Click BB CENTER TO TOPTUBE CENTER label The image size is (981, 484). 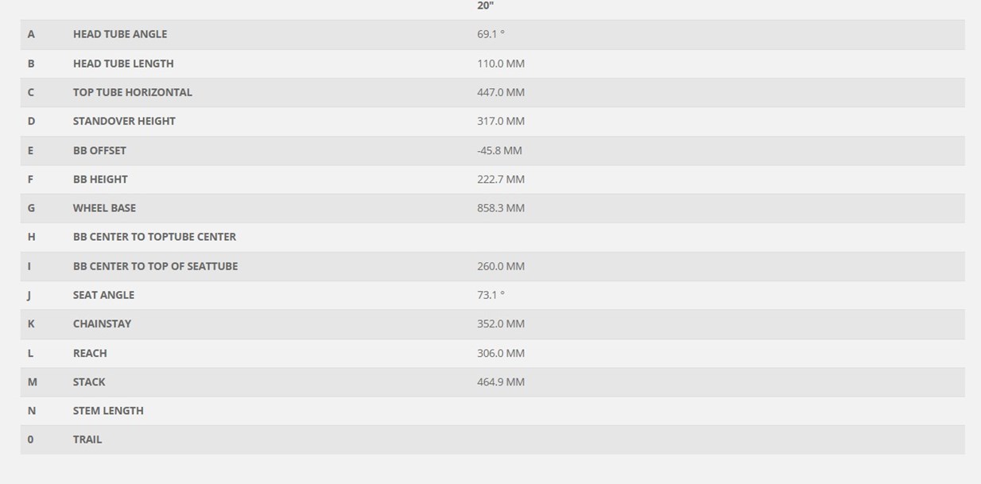(x=154, y=237)
